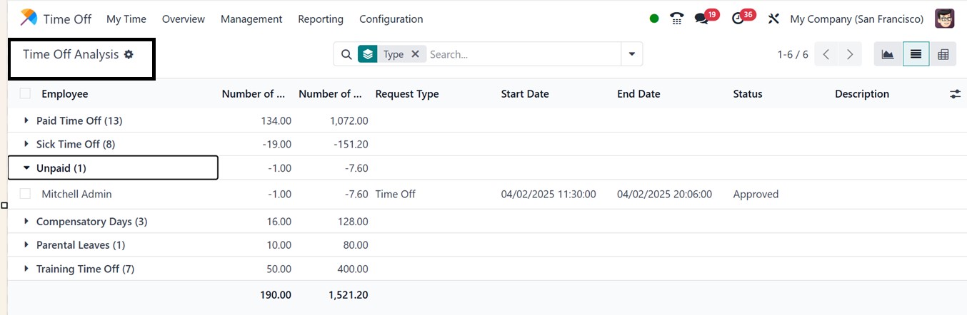Switch to the pivot table view
Viewport: 967px width, 315px height.
coord(943,54)
